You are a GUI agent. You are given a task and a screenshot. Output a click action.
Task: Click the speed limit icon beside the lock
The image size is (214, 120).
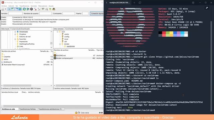pyautogui.click(x=79, y=113)
